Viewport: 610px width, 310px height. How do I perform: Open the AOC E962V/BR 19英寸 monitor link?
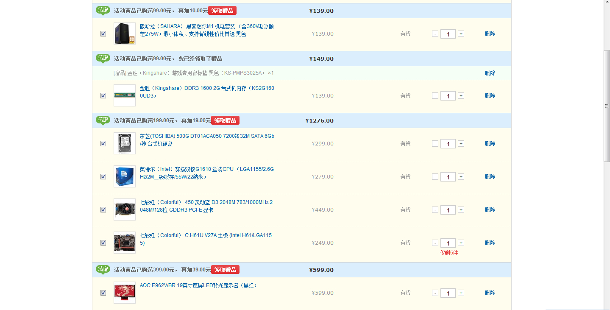coord(198,285)
